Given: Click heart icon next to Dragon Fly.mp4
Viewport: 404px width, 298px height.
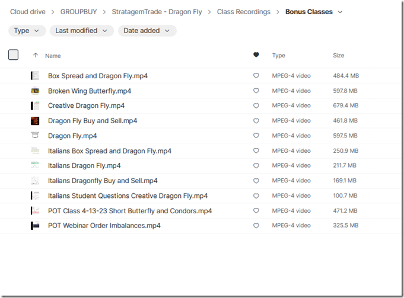Looking at the screenshot, I should (x=256, y=136).
